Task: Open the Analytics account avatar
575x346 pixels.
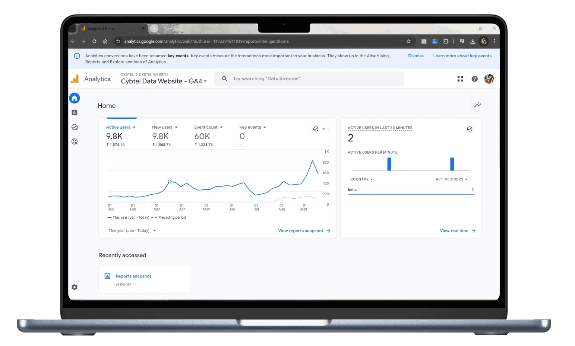Action: 489,79
